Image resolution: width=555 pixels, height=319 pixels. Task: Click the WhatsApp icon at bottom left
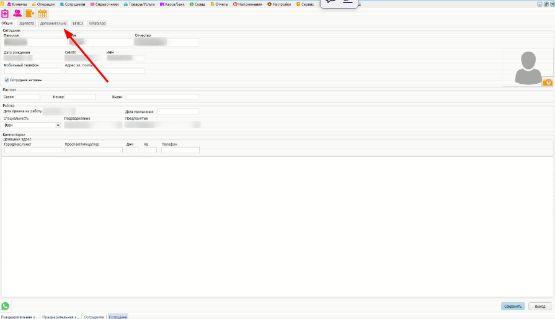6,306
